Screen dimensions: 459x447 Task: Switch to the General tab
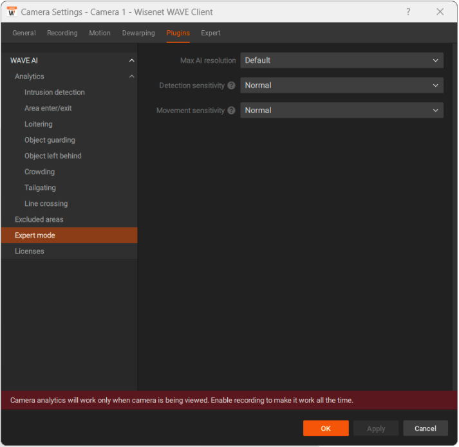pos(24,33)
